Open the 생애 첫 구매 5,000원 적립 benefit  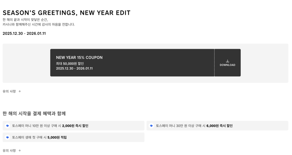[x=40, y=137]
